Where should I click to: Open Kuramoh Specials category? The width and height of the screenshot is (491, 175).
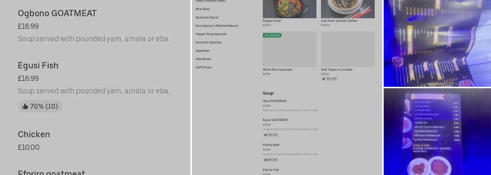click(208, 42)
